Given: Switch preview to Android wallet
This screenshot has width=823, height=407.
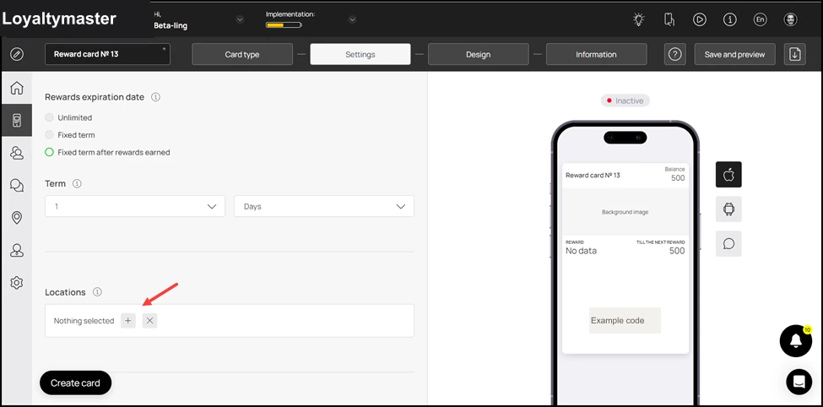Looking at the screenshot, I should click(728, 209).
